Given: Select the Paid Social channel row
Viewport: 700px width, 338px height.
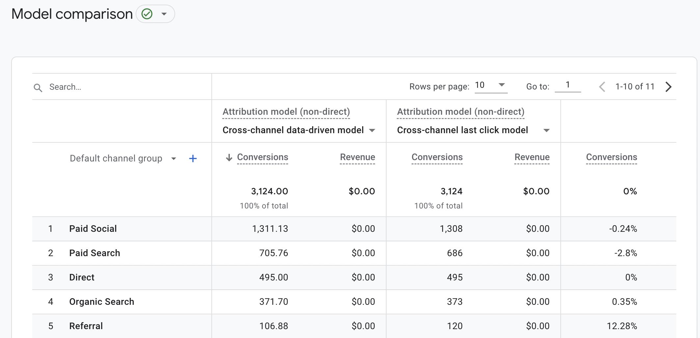Looking at the screenshot, I should [93, 229].
